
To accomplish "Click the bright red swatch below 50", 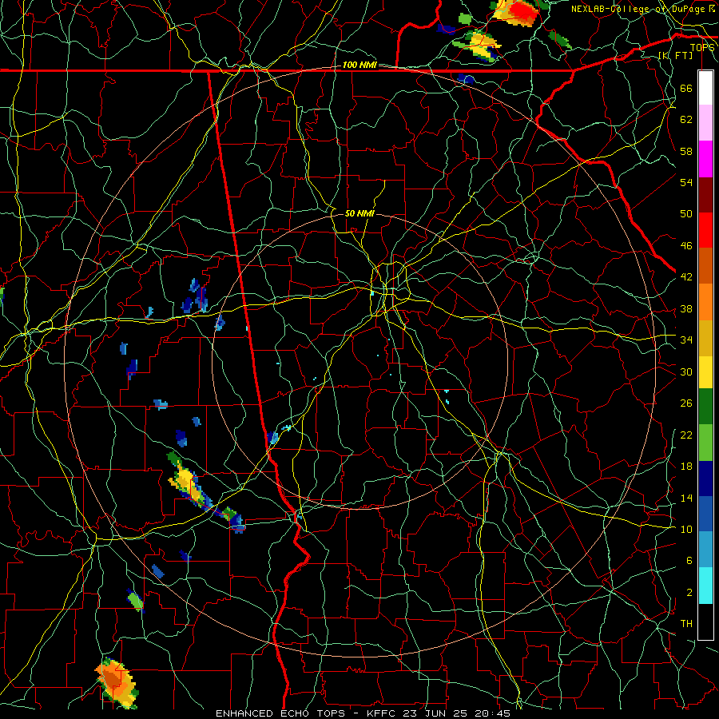I will (x=705, y=230).
